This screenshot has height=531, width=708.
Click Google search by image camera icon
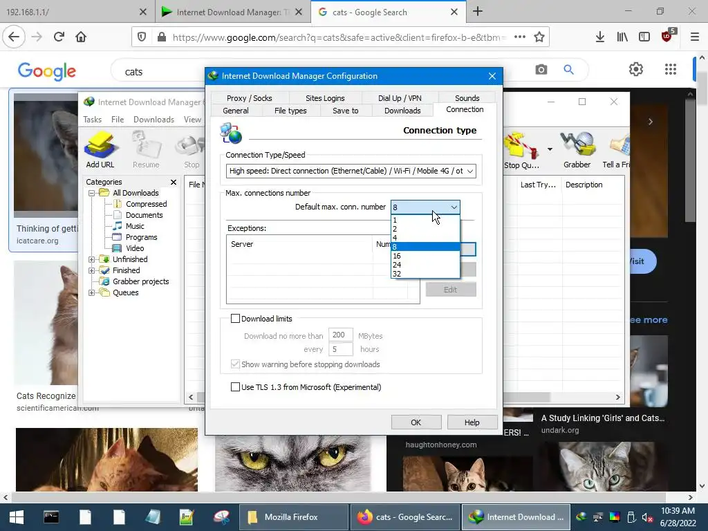pyautogui.click(x=541, y=70)
